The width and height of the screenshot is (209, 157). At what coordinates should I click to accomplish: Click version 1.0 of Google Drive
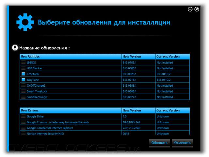[x=125, y=116]
